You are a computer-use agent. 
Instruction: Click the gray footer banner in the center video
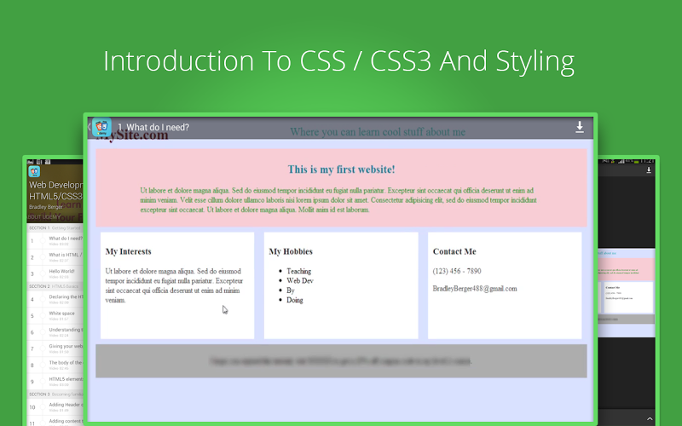[x=342, y=360]
